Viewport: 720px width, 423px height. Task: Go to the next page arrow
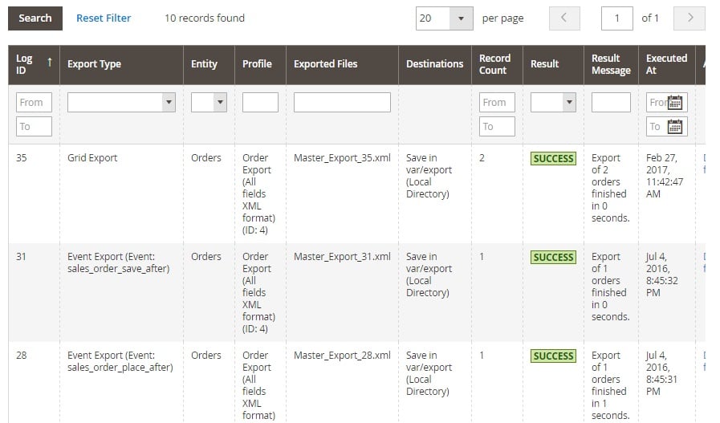(x=689, y=18)
